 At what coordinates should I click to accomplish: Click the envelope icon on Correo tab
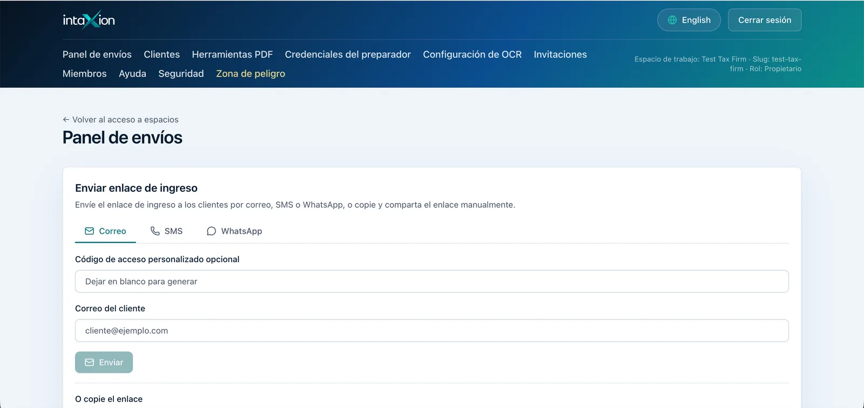coord(90,231)
